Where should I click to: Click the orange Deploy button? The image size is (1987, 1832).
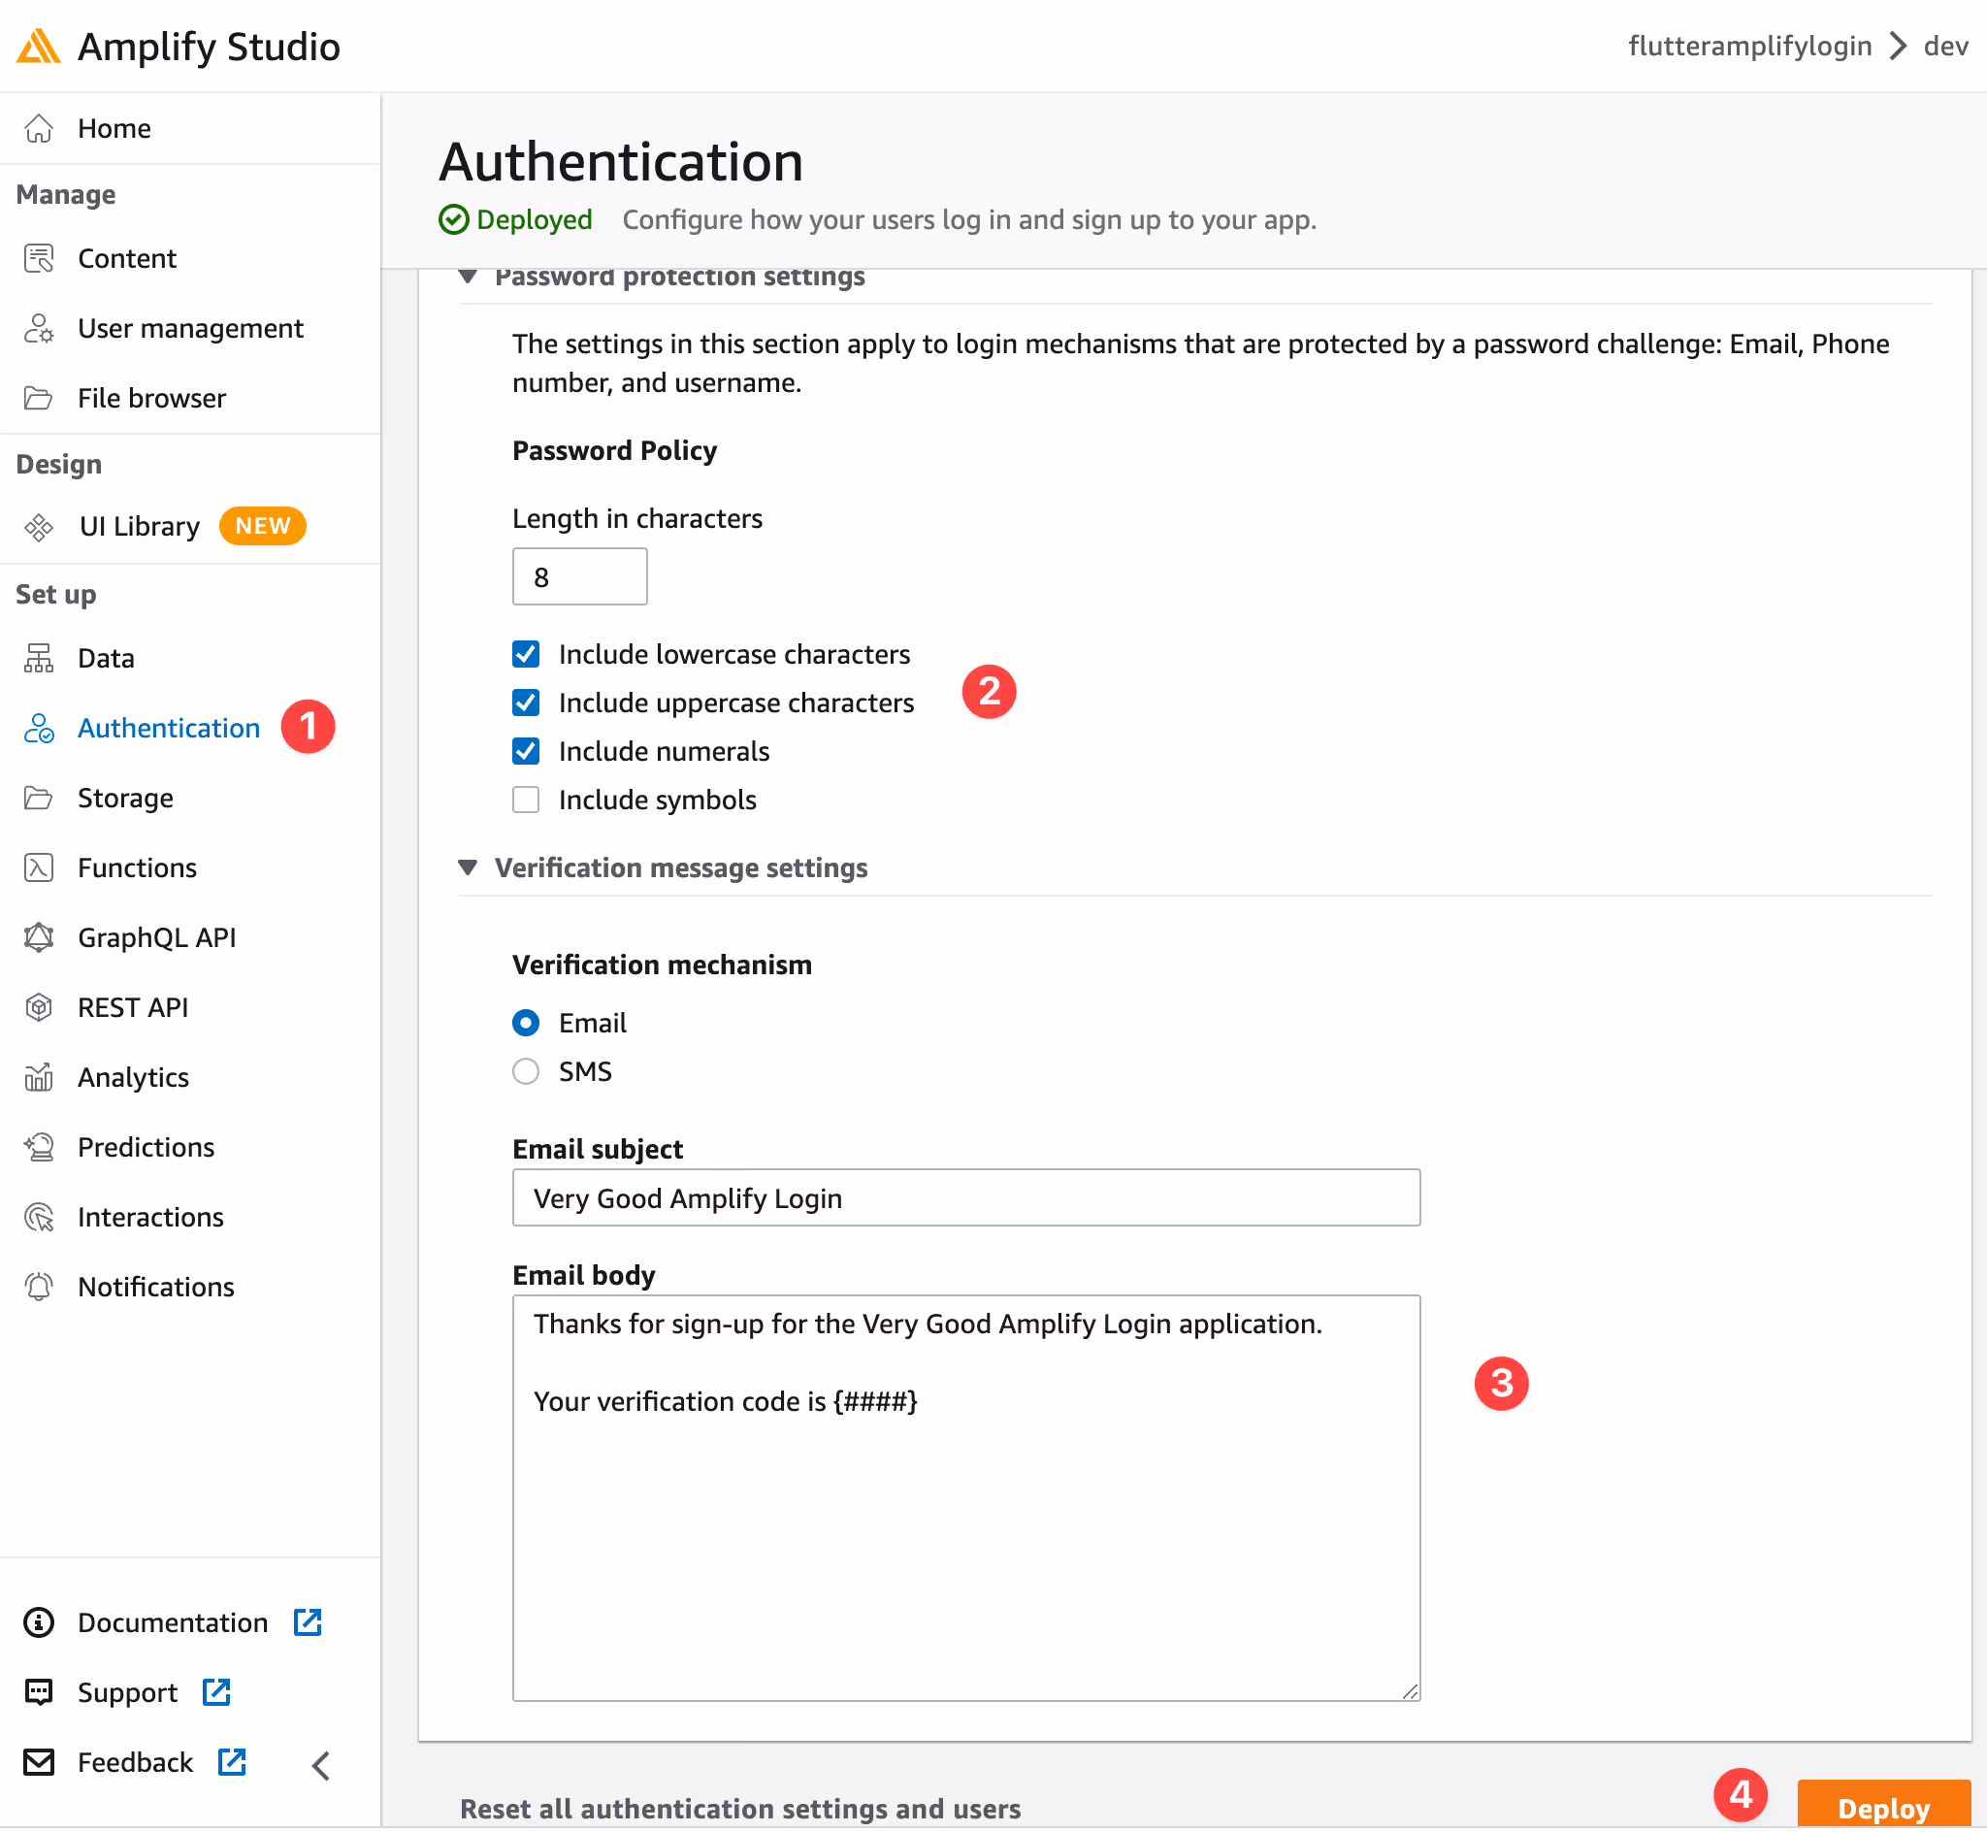[1883, 1806]
